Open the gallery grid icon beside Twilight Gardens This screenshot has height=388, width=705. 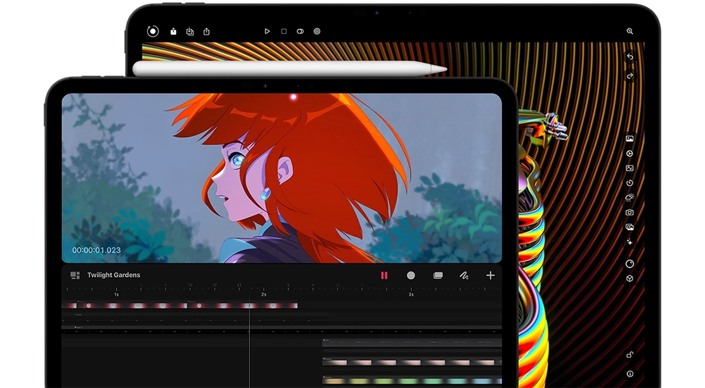[75, 275]
